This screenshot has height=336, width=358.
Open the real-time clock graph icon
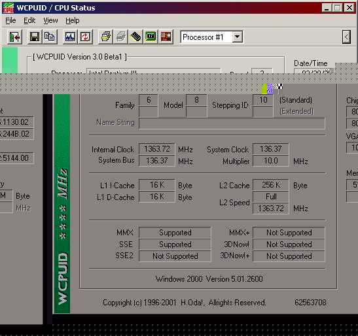70,37
